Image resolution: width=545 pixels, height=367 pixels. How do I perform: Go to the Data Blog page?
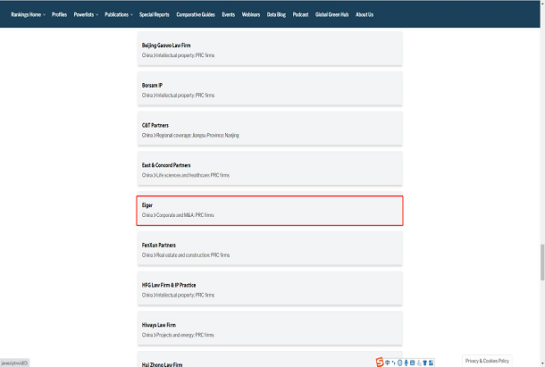(x=276, y=14)
